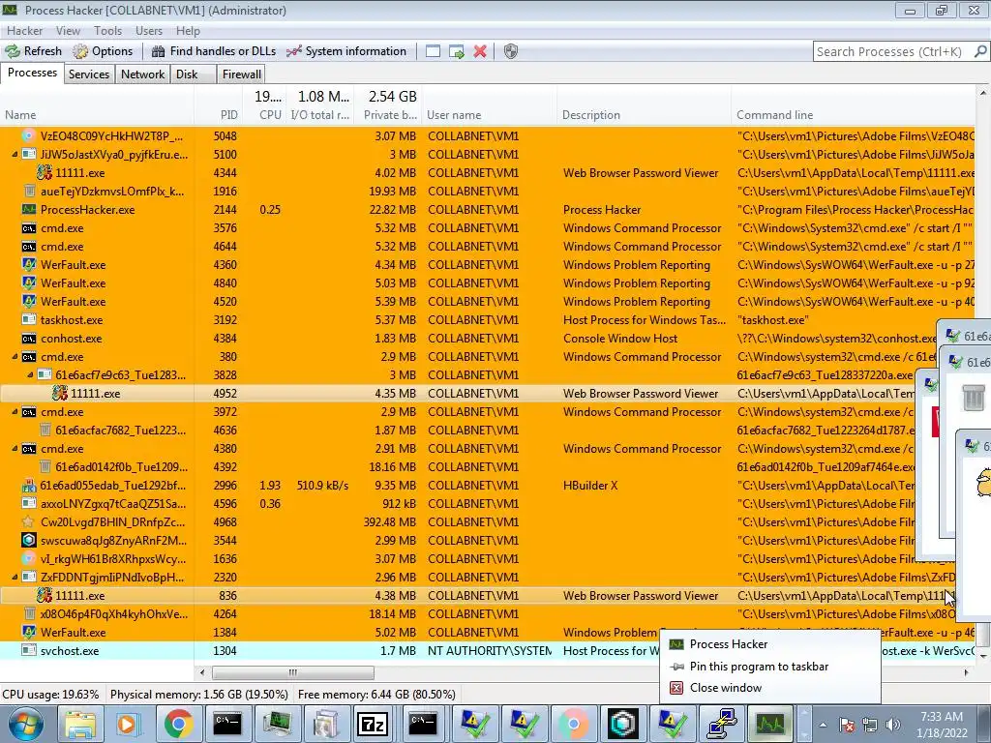The image size is (991, 743).
Task: Collapse the ZxFDDNTgjmIiPNdIvoBpH tree node
Action: click(14, 577)
